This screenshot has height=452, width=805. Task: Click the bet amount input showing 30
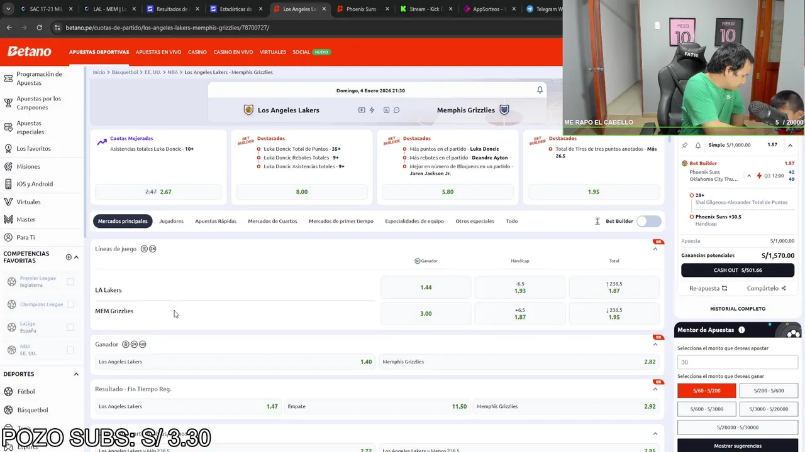pos(738,362)
